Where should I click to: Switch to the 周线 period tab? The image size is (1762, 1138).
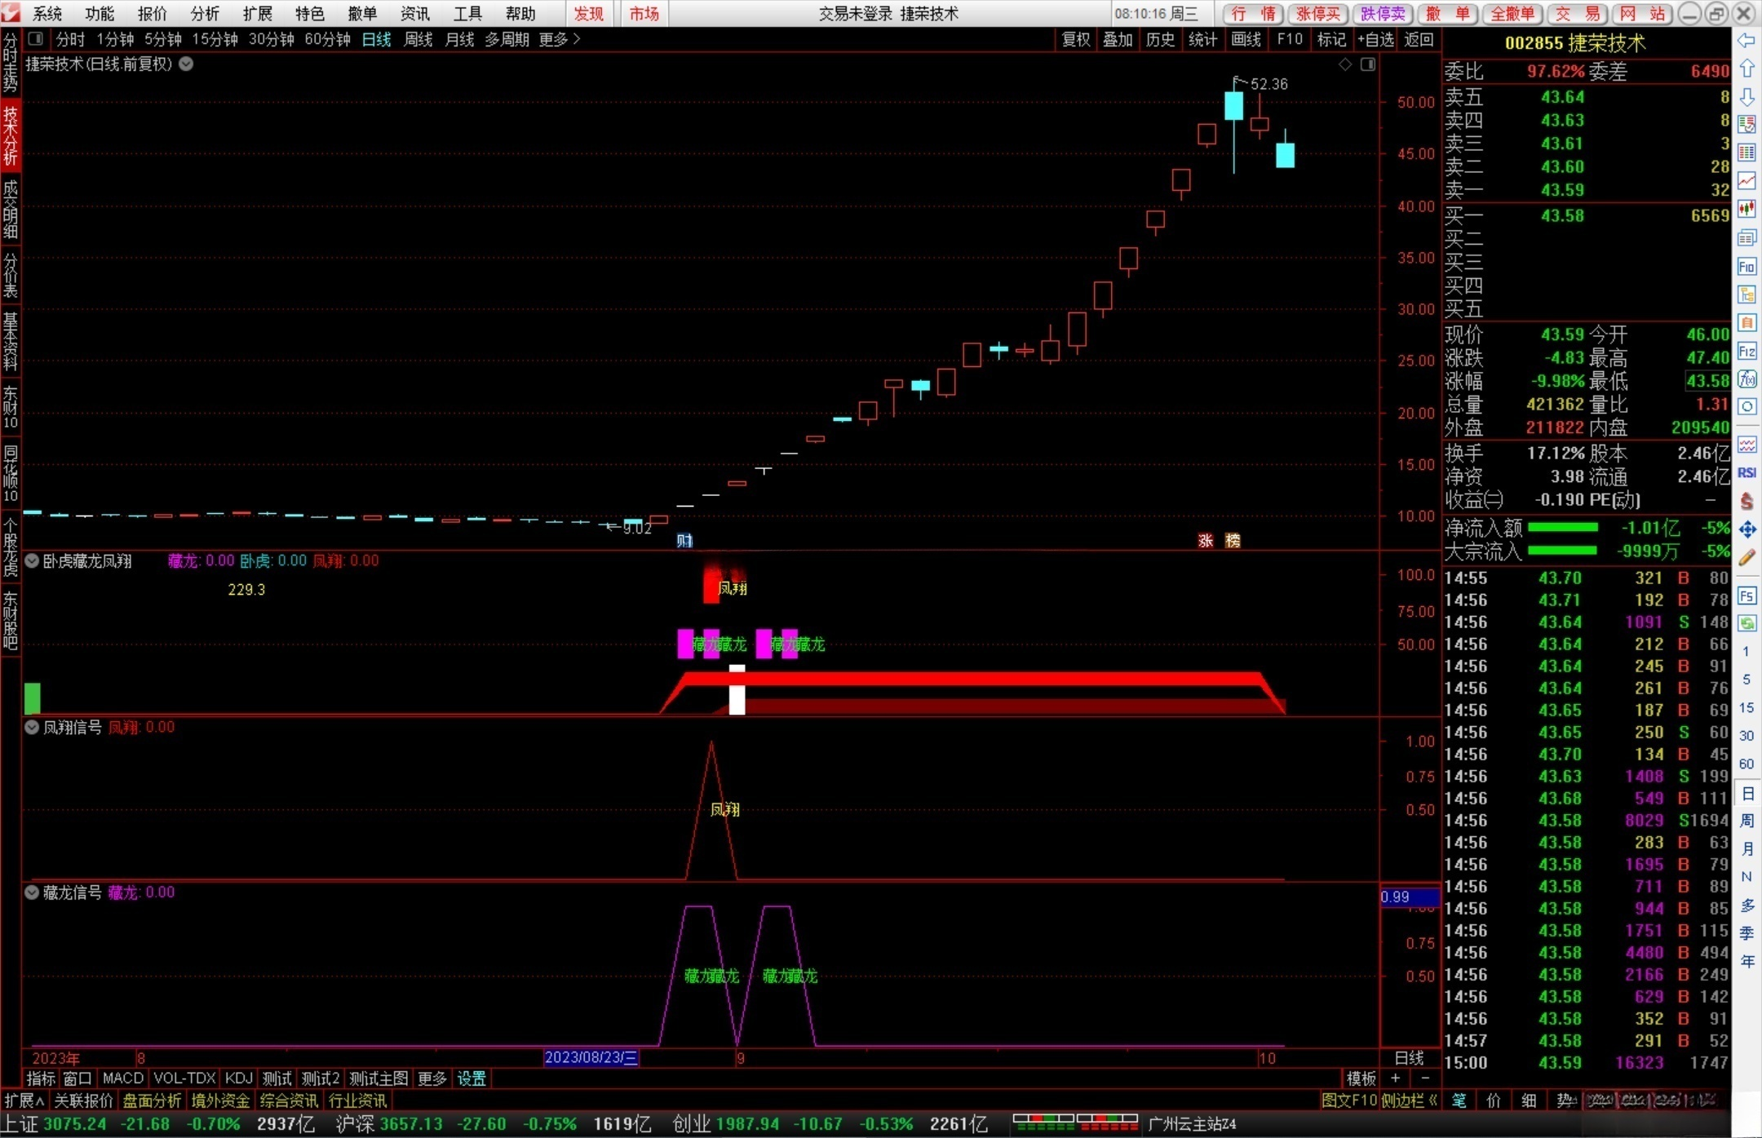(x=418, y=39)
